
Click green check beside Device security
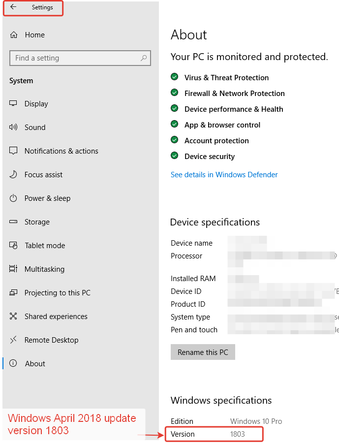coord(174,156)
